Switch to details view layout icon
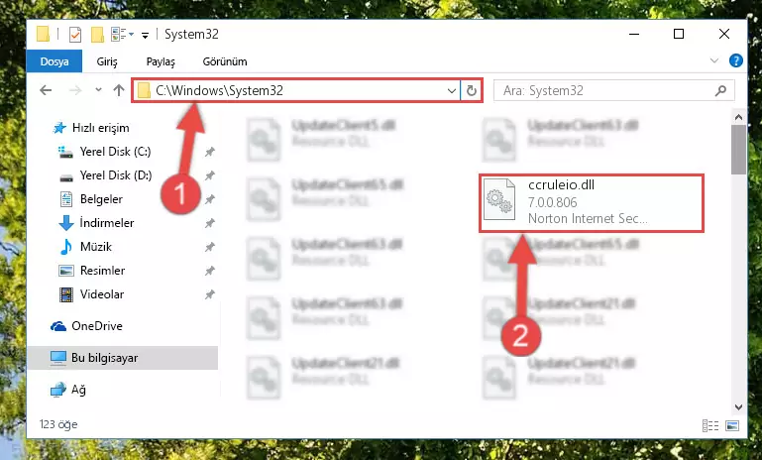 pyautogui.click(x=710, y=426)
